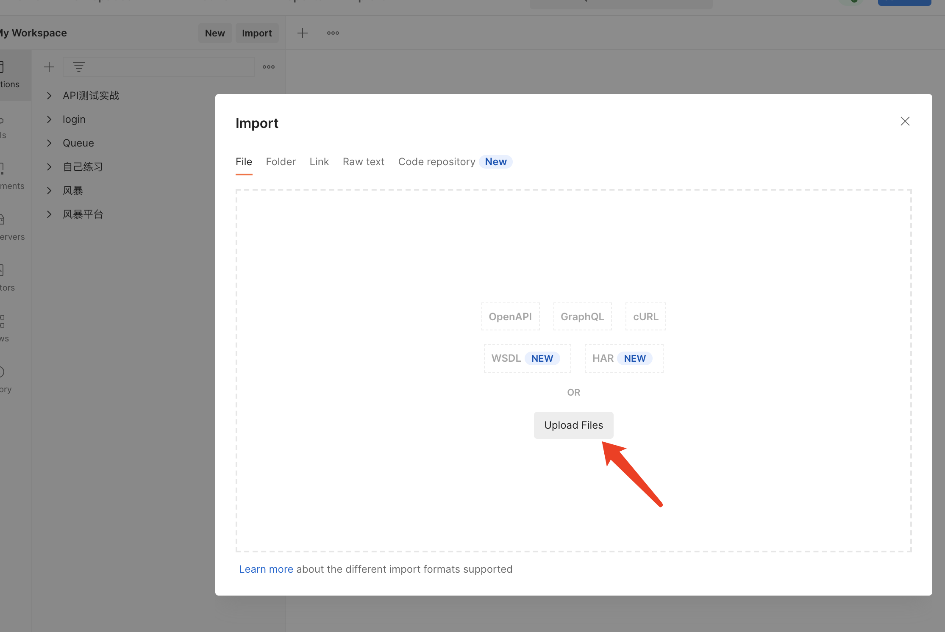Viewport: 945px width, 632px height.
Task: Expand the 风暴平台 collection
Action: pos(49,214)
